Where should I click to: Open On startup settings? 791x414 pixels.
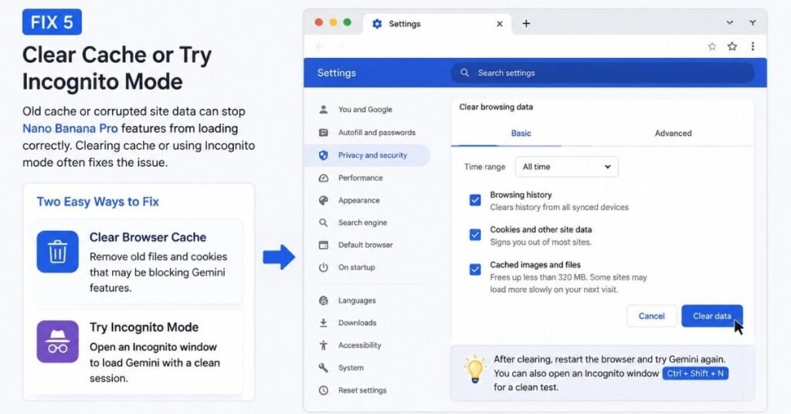[x=367, y=267]
